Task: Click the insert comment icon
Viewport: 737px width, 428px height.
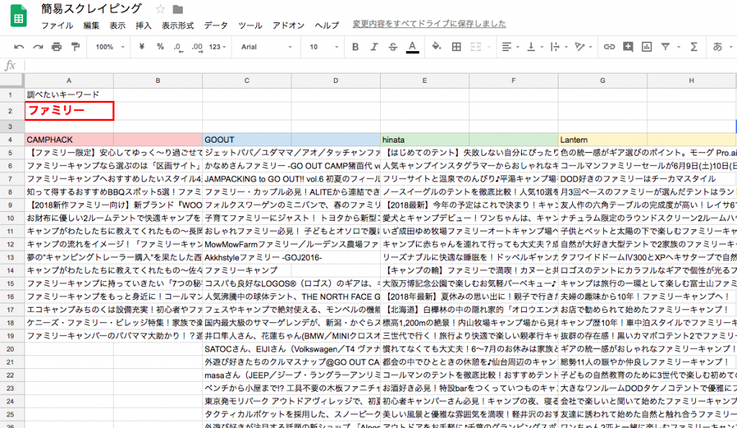Action: click(628, 47)
